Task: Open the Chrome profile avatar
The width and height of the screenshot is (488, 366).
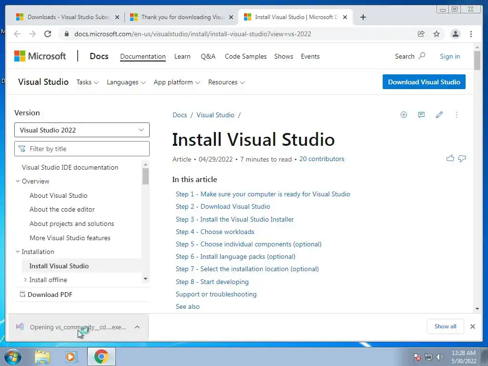Action: tap(455, 34)
